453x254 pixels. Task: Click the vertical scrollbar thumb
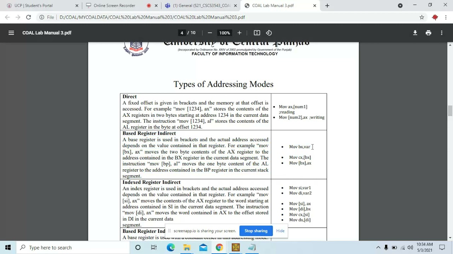[x=450, y=110]
